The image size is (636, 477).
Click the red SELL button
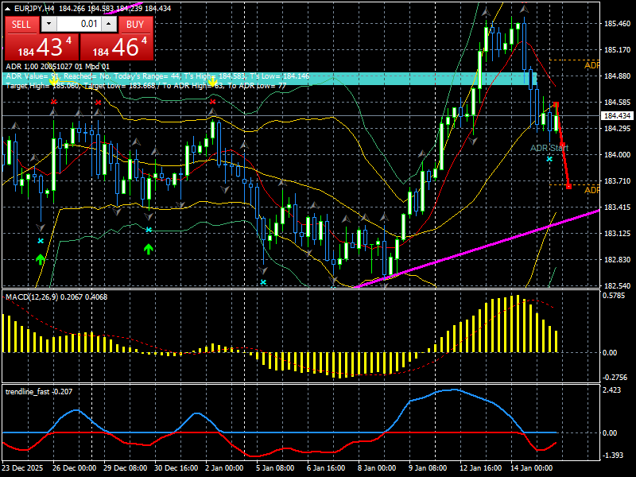click(21, 25)
